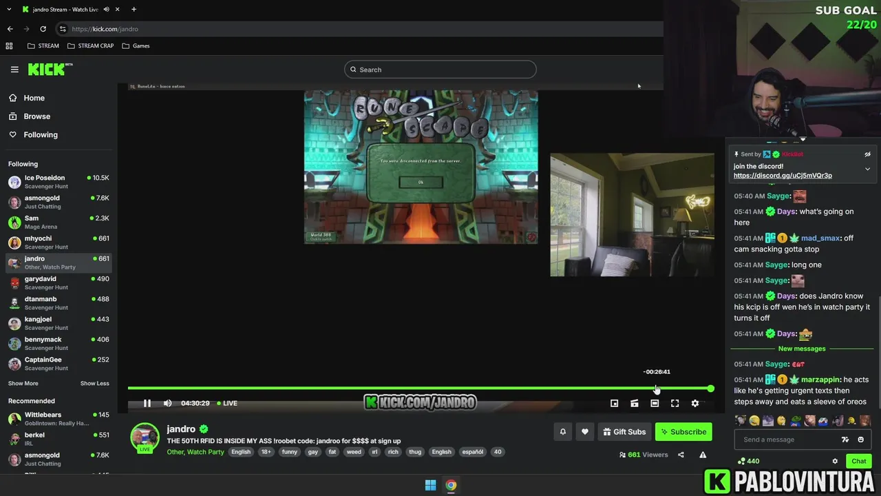Open the chat emote picker smiley
The width and height of the screenshot is (881, 496).
[x=860, y=440]
